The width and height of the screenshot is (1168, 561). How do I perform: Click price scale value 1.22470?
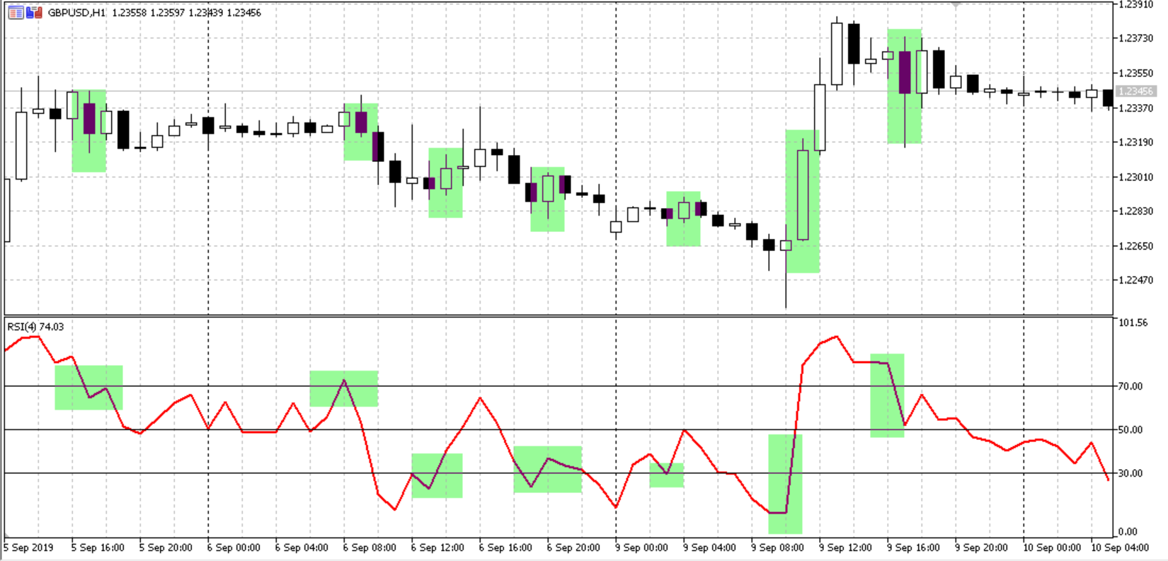coord(1137,280)
